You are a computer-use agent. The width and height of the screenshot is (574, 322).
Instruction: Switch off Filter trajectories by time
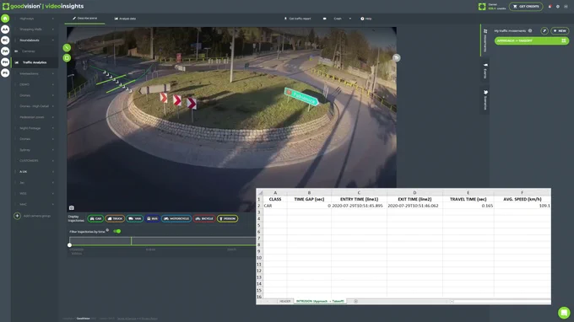pos(117,231)
